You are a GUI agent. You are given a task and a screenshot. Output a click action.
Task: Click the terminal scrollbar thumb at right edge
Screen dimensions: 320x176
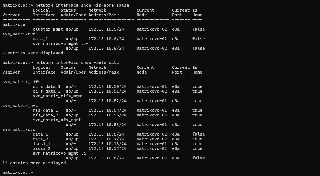click(319, 168)
